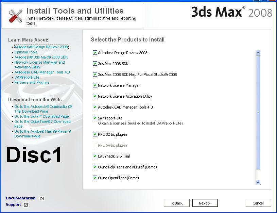Click the Cancel button

coord(258,203)
